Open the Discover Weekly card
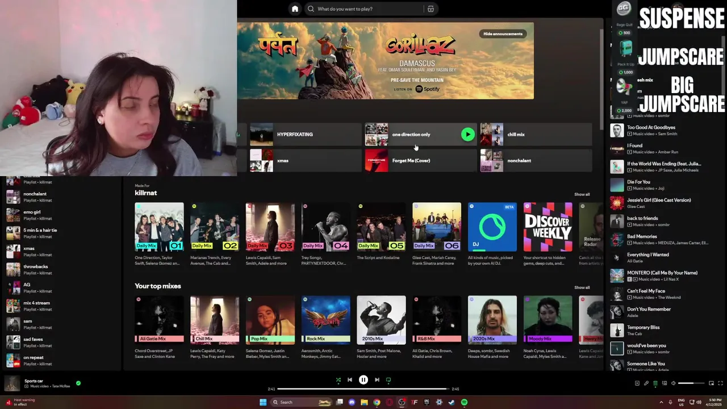This screenshot has height=409, width=727. point(548,234)
